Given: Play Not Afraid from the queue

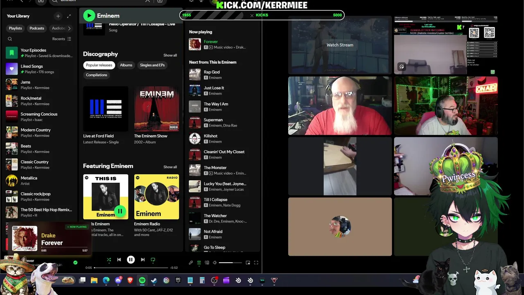Looking at the screenshot, I should point(224,234).
